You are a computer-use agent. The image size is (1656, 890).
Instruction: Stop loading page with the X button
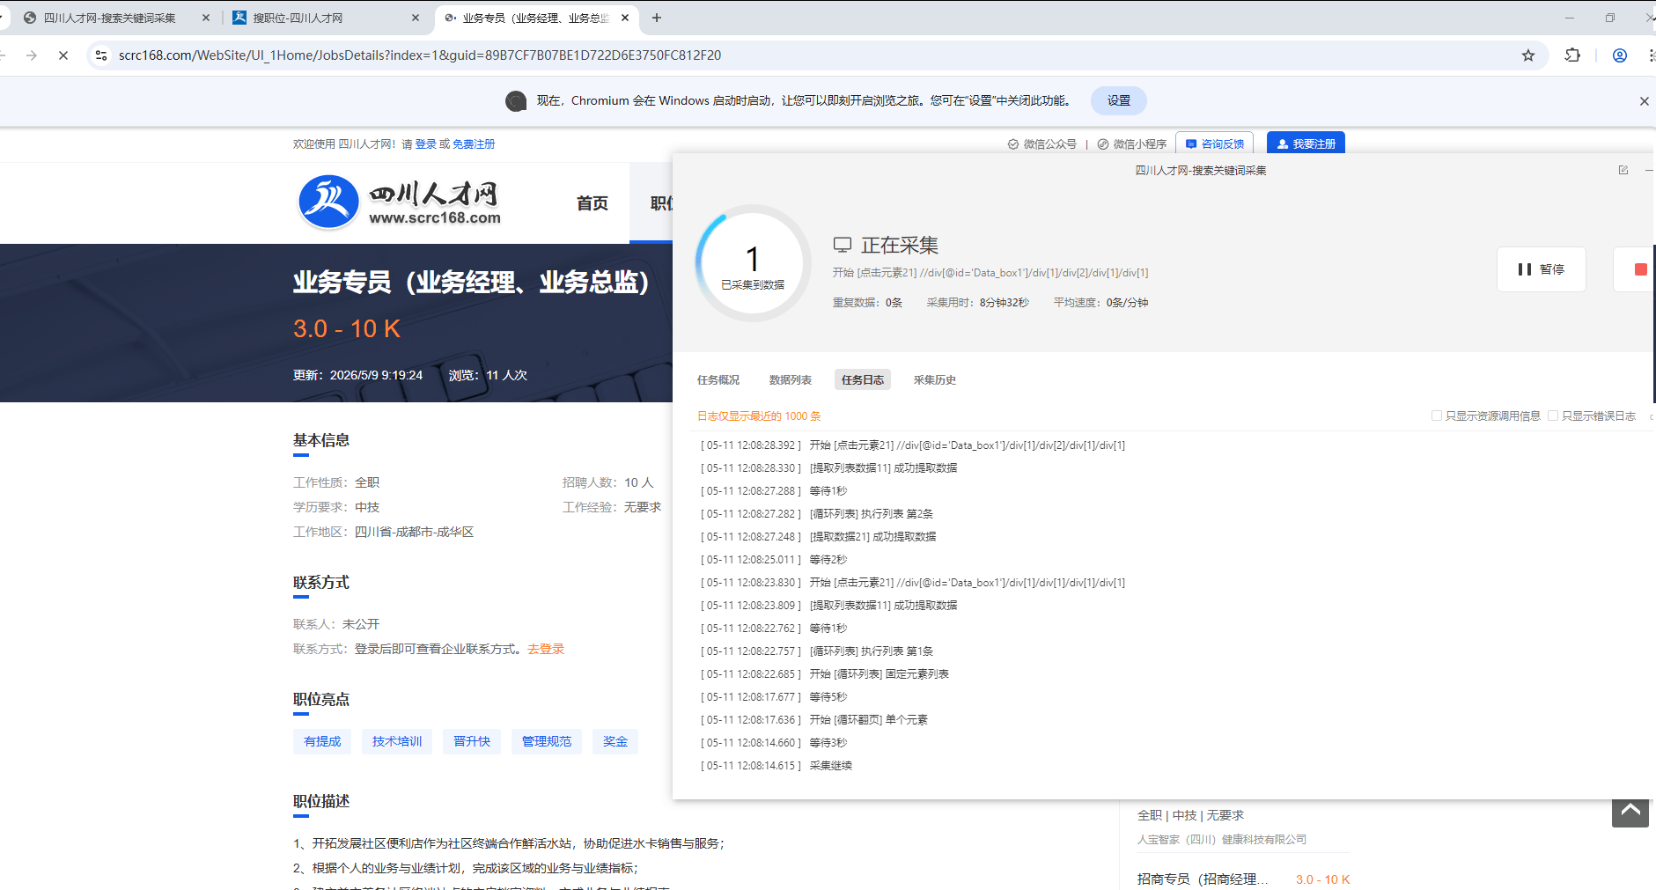click(63, 55)
